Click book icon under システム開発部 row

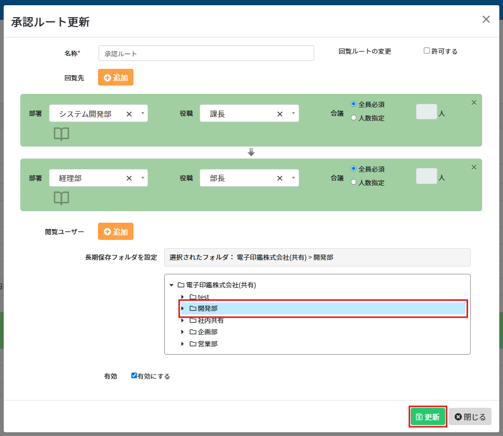(62, 134)
